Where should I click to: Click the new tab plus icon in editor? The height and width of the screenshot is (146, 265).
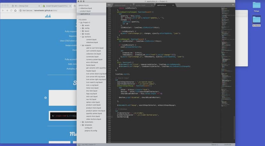(x=173, y=5)
